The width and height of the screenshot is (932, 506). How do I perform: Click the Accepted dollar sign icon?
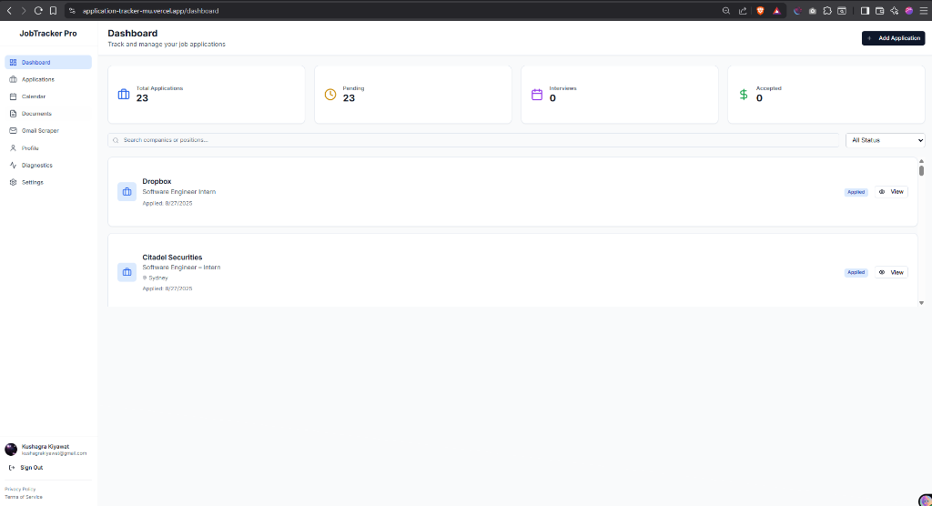pyautogui.click(x=744, y=94)
